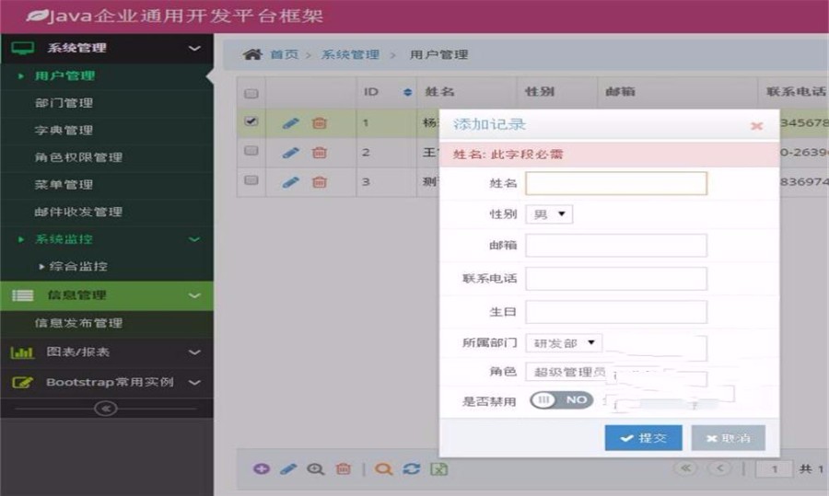
Task: Edit row 3 with pencil icon
Action: click(290, 182)
